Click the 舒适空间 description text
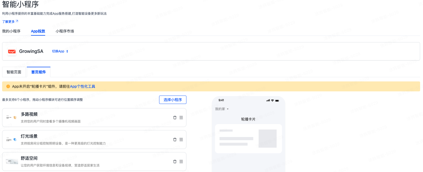423x172 pixels. [x=60, y=165]
